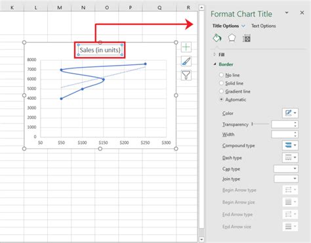Select column O header
The height and width of the screenshot is (243, 311).
click(107, 8)
